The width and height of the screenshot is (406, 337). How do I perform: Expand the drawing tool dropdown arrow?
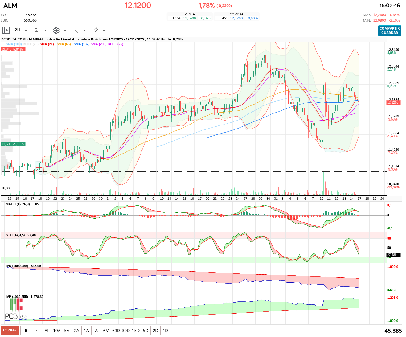point(103,30)
